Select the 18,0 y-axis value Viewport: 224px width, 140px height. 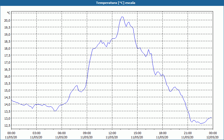(7, 48)
